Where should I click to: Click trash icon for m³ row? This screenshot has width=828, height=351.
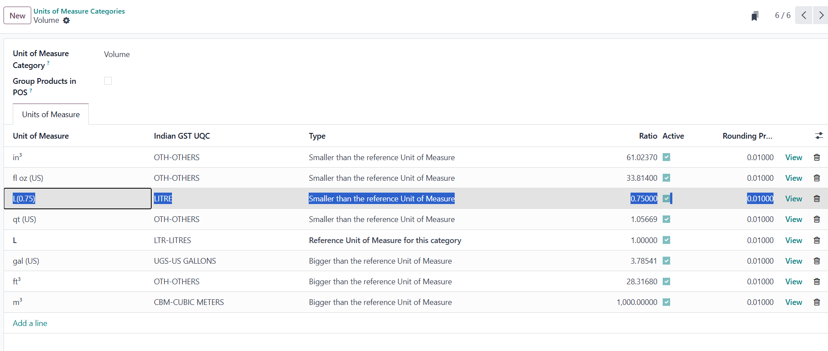pos(817,302)
